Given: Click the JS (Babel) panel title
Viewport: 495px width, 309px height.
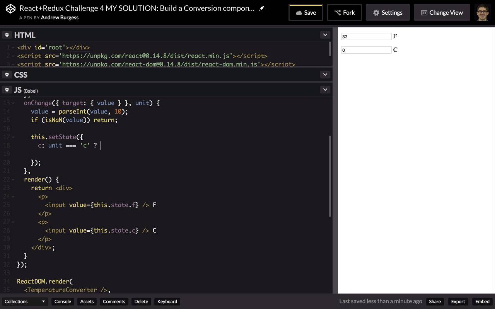Looking at the screenshot, I should click(26, 90).
